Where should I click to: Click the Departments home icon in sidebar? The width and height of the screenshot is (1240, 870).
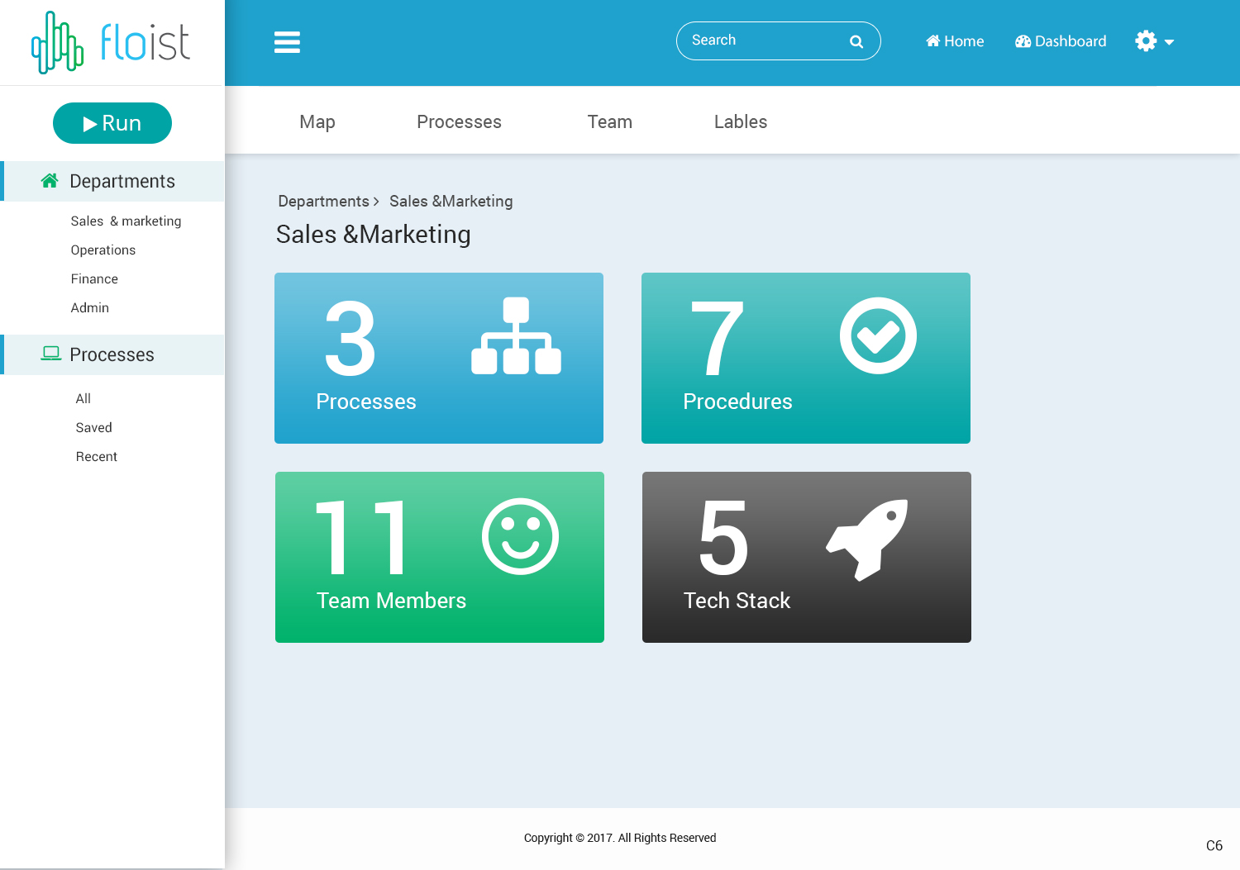(50, 180)
